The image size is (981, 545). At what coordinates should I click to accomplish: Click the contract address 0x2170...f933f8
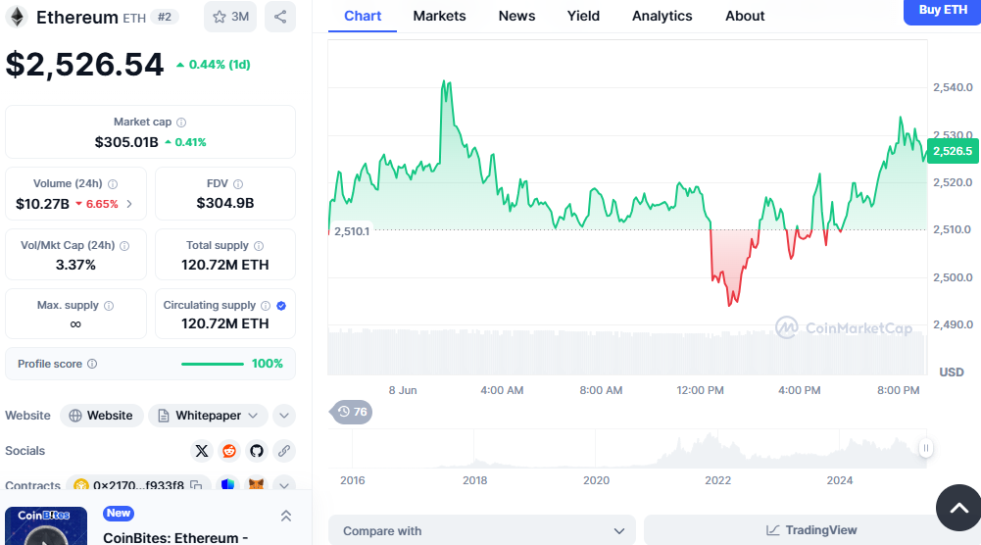(138, 485)
